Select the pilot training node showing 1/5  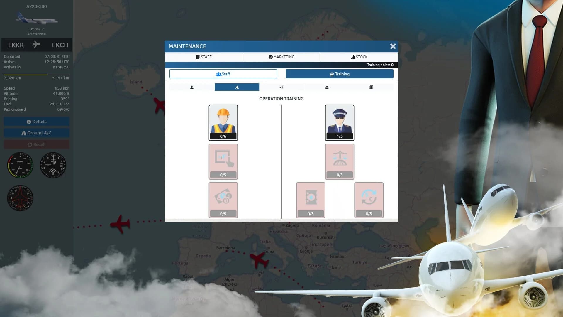pos(339,123)
